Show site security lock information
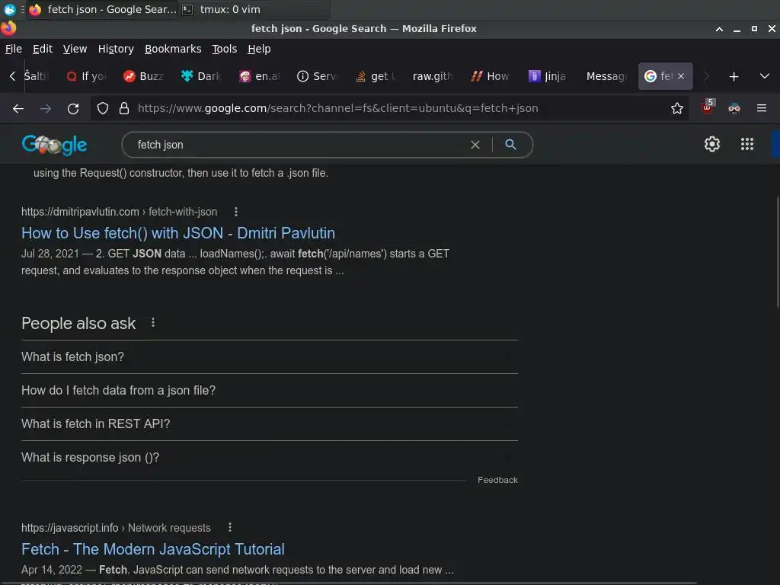This screenshot has height=585, width=780. point(124,108)
